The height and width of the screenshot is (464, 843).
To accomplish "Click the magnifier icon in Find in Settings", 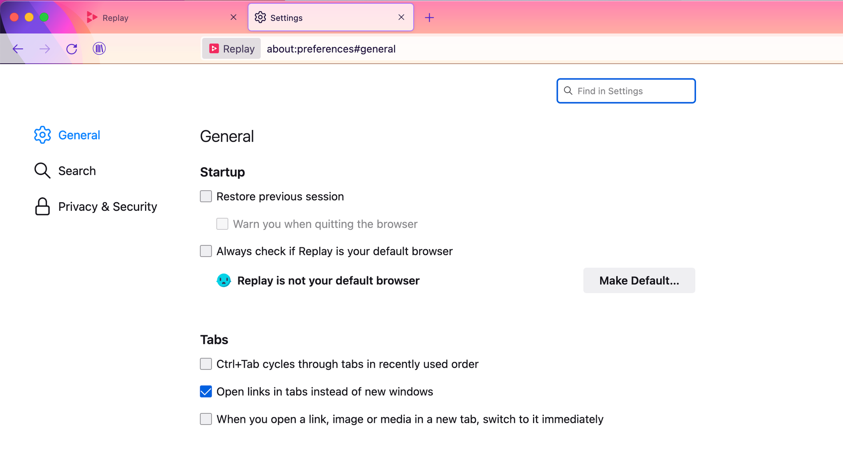I will pyautogui.click(x=568, y=91).
